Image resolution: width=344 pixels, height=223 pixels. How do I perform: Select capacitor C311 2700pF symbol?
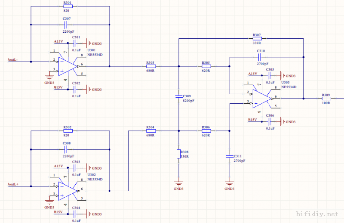(x=230, y=156)
